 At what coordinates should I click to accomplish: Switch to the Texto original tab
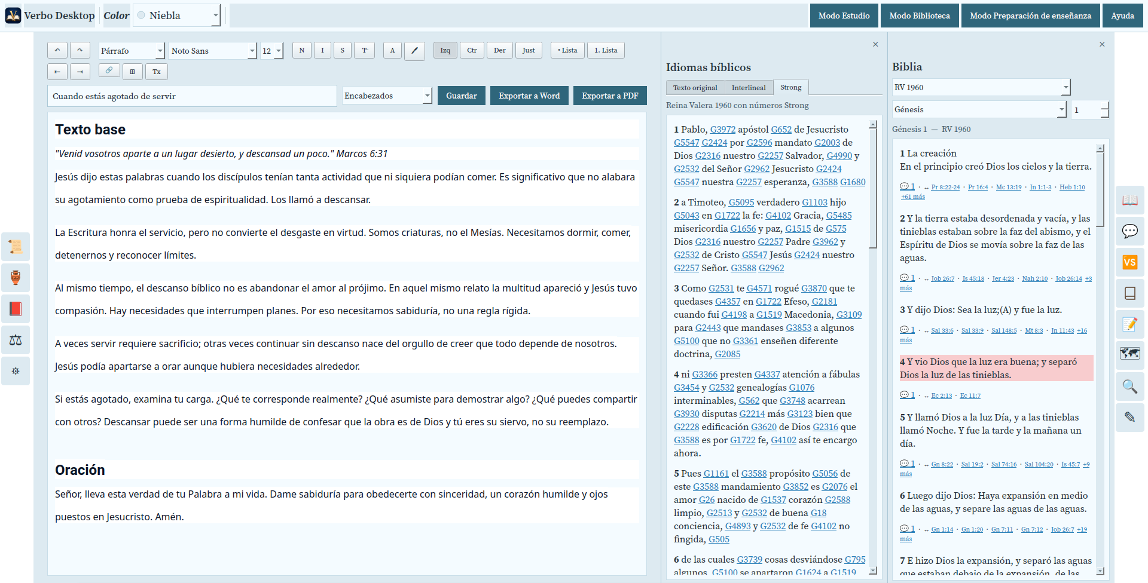pos(695,88)
